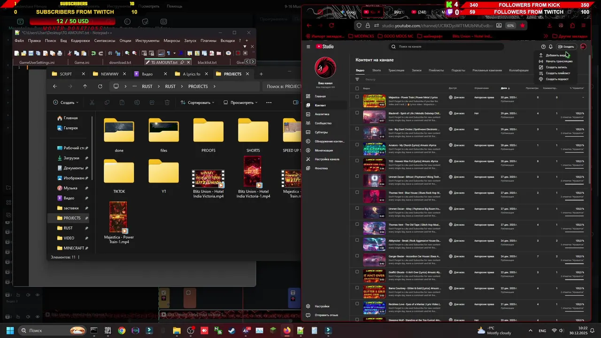601x338 pixels.
Task: Click the YouTube Studio logo
Action: pyautogui.click(x=324, y=46)
